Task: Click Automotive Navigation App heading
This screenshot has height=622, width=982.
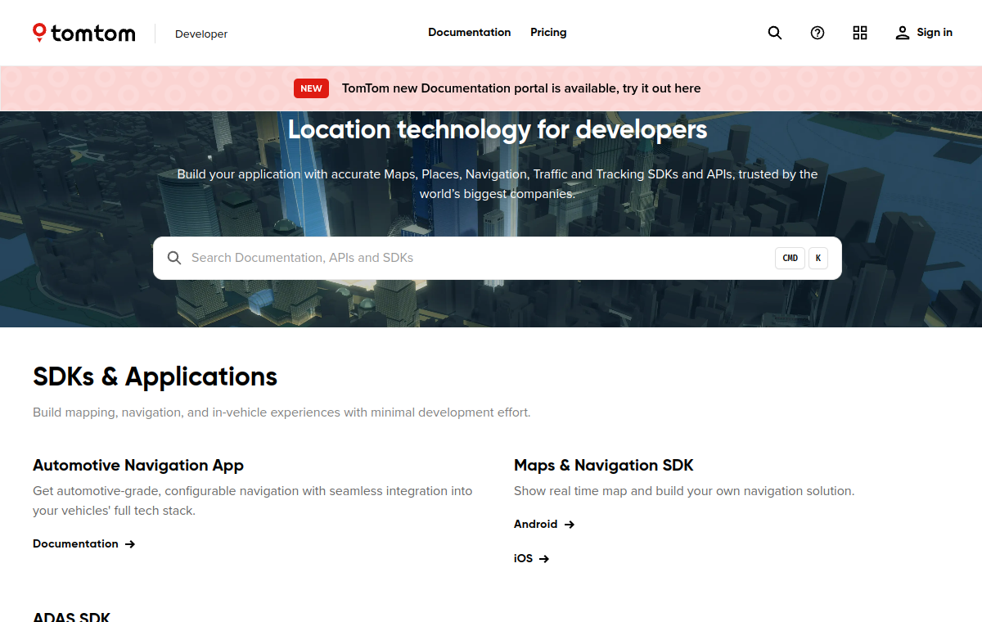Action: (x=138, y=466)
